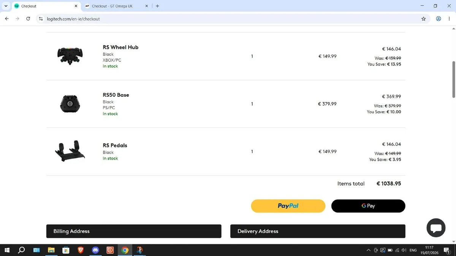Go back to the previous page
The width and height of the screenshot is (456, 256).
(7, 19)
